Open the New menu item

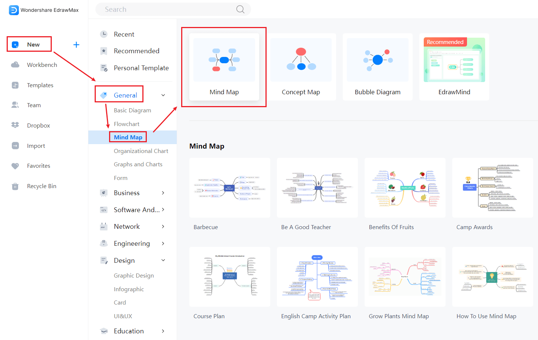33,44
